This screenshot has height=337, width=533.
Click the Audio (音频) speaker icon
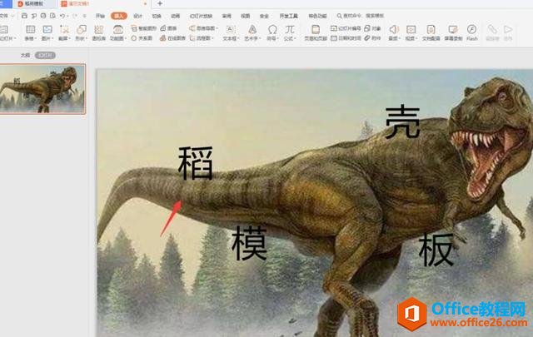(x=393, y=29)
